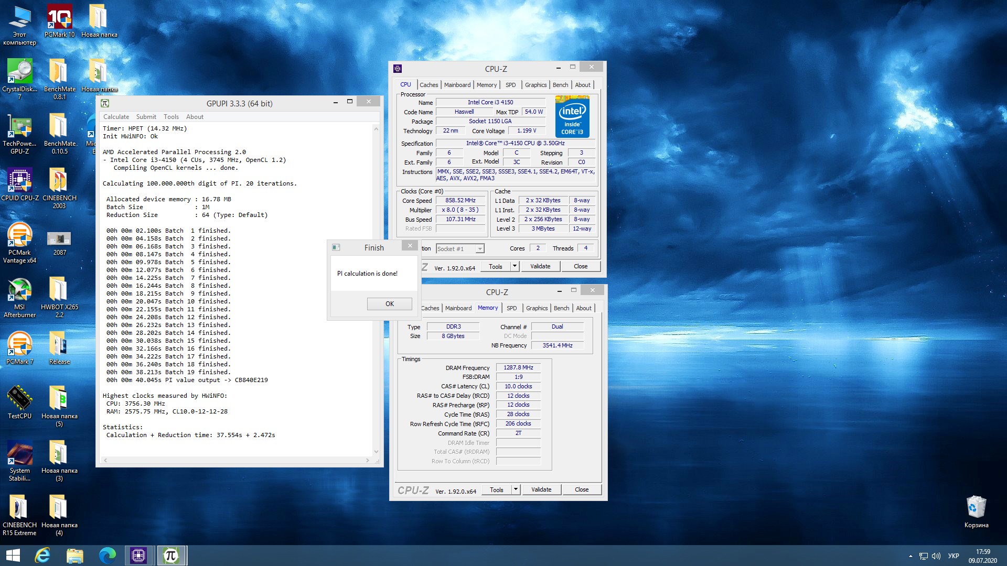Open Корзина recycle bin icon
Screen dimensions: 1007x566
(x=976, y=511)
